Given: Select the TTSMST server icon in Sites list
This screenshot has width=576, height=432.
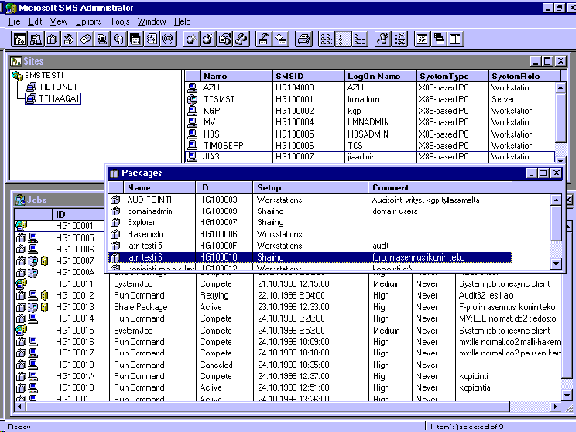Looking at the screenshot, I should 191,99.
